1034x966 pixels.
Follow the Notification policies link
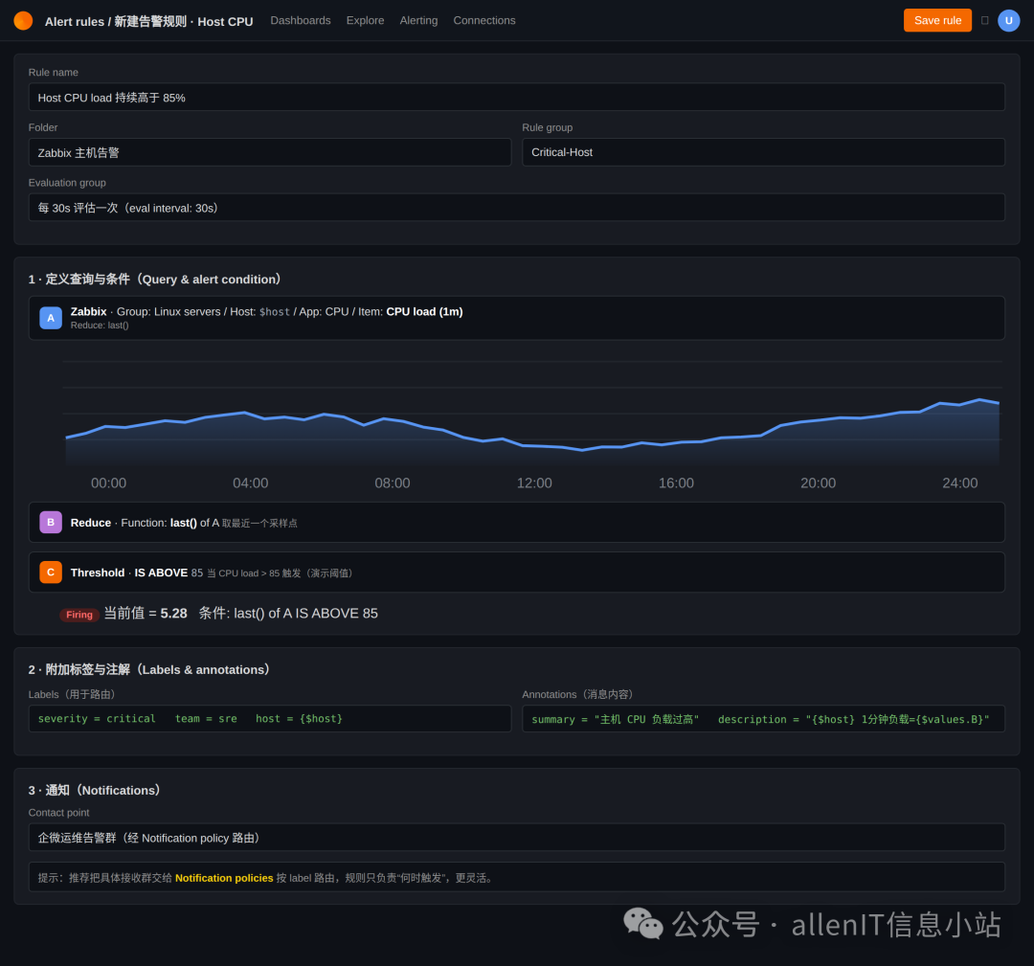click(224, 878)
